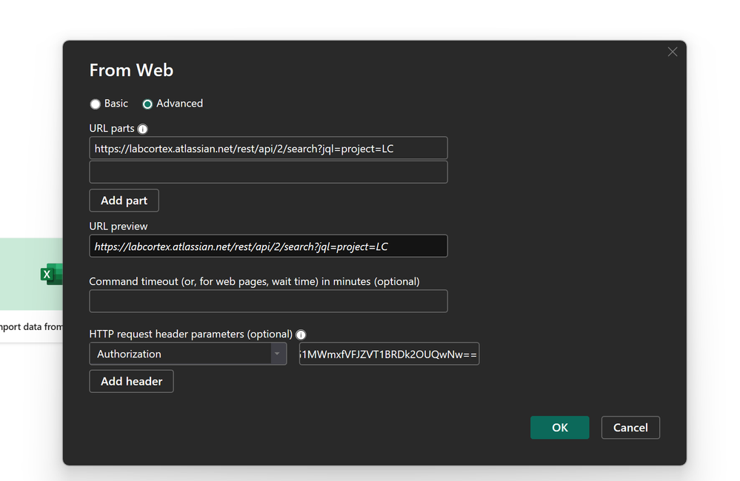Image resolution: width=740 pixels, height=481 pixels.
Task: Click the URL preview field
Action: coord(268,246)
